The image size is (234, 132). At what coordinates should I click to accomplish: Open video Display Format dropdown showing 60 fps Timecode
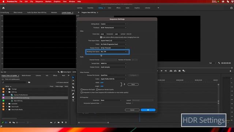point(114,48)
